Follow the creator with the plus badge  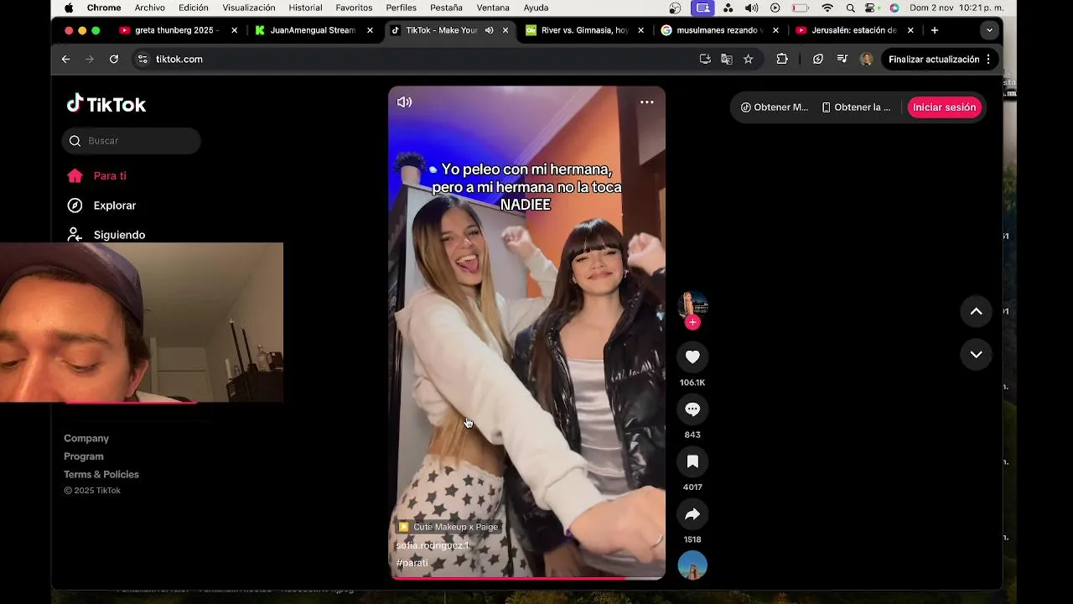pos(692,322)
